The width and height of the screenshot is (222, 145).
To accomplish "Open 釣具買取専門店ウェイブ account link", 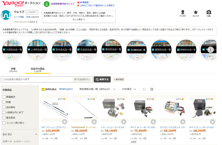I will (x=63, y=4).
